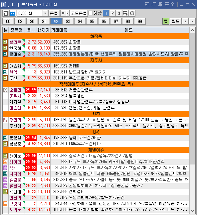Click the right arrow to show next tabs
The image size is (197, 215).
pyautogui.click(x=192, y=21)
